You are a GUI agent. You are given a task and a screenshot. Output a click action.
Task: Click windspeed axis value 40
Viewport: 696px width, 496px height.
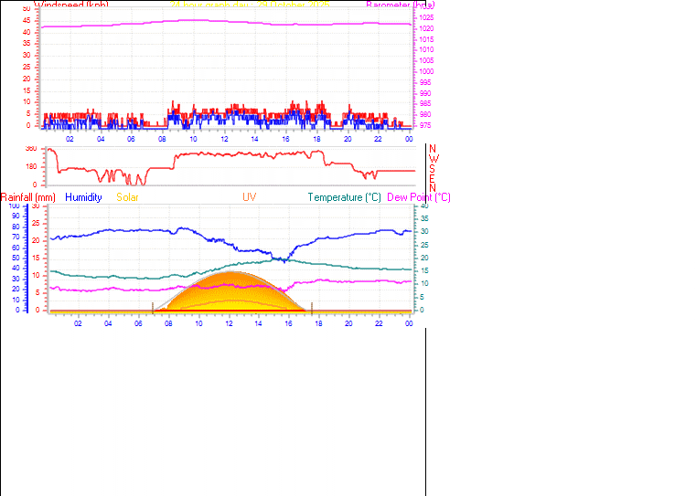(27, 32)
